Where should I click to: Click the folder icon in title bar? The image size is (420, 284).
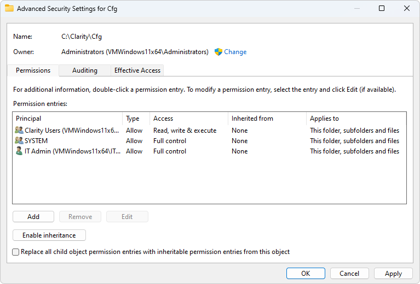tap(9, 9)
